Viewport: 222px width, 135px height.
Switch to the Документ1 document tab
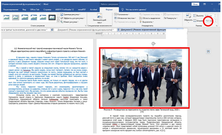pos(85,30)
